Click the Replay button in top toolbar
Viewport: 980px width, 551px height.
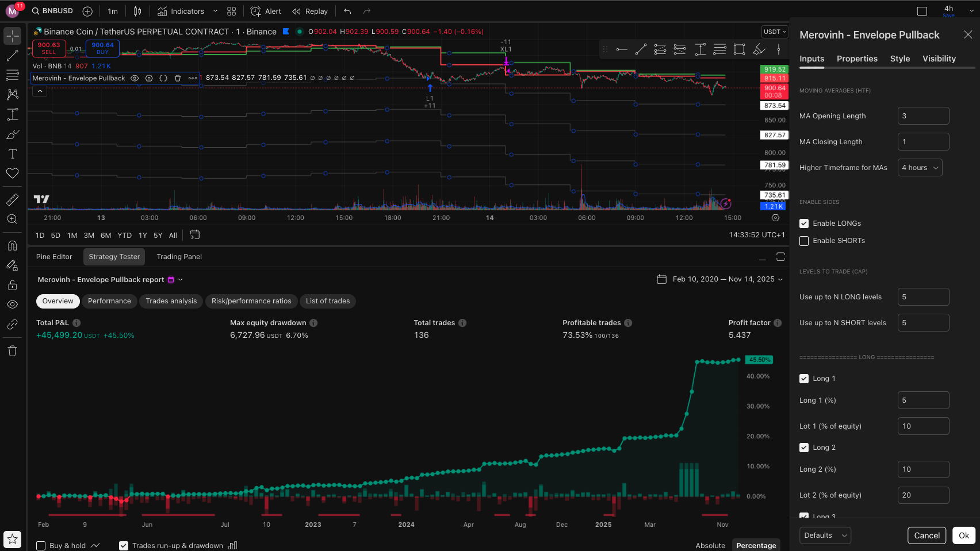309,11
